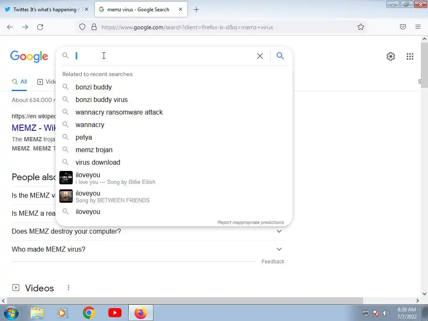Click the horizontal scrollbar right arrow
Image resolution: width=428 pixels, height=321 pixels.
(x=418, y=301)
